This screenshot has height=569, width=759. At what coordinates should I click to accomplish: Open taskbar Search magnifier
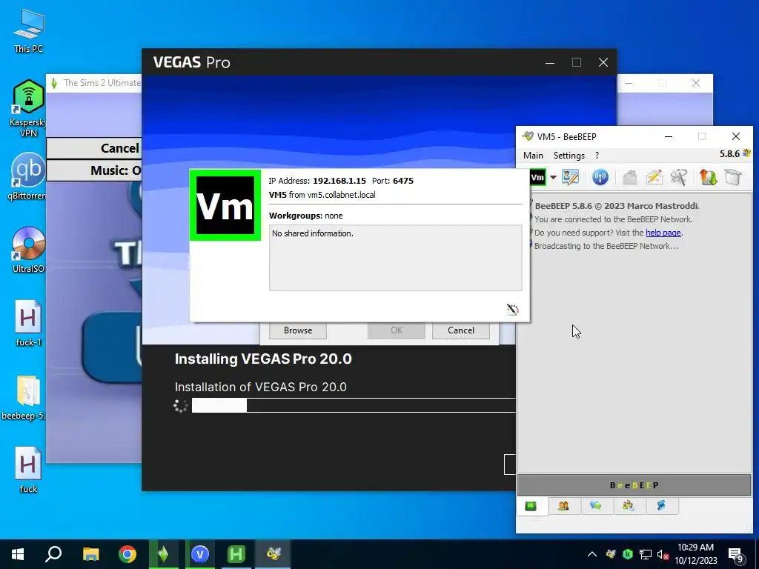click(53, 554)
